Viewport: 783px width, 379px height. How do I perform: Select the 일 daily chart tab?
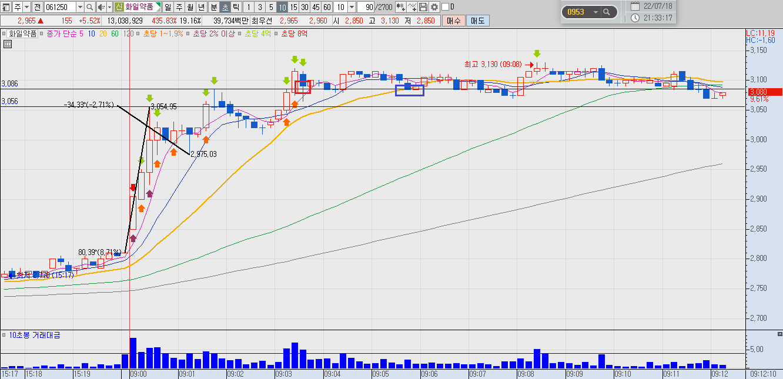[x=168, y=7]
